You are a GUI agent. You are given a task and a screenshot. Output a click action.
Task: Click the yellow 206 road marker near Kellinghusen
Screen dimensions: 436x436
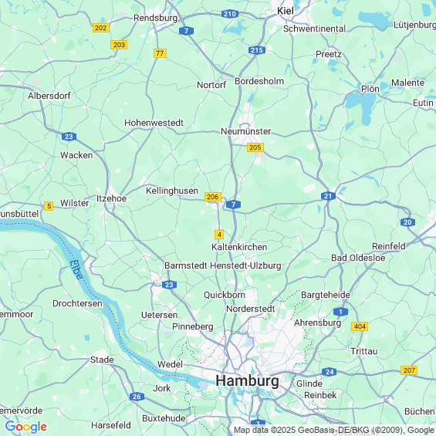point(213,197)
